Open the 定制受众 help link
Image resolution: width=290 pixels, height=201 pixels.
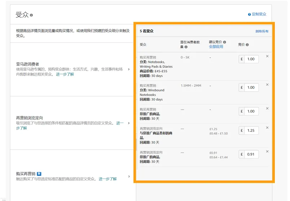[259, 14]
